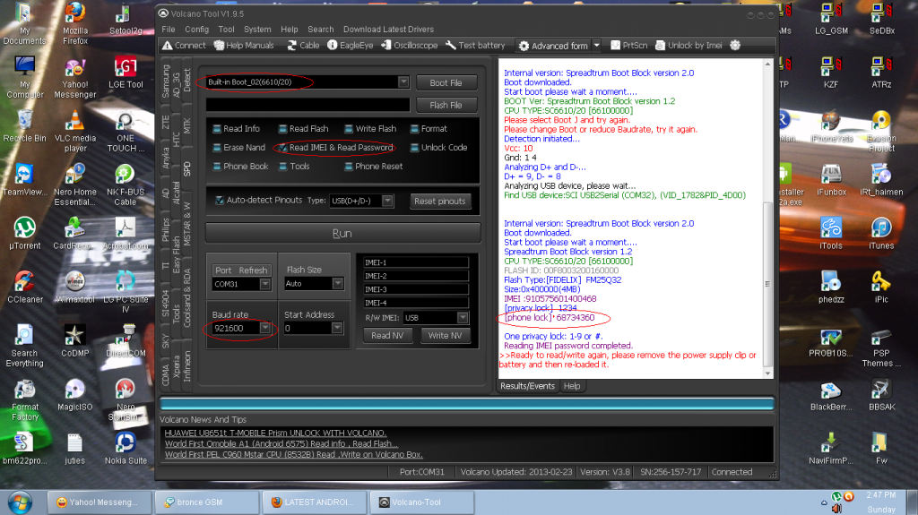Toggle the Format checkbox

415,129
